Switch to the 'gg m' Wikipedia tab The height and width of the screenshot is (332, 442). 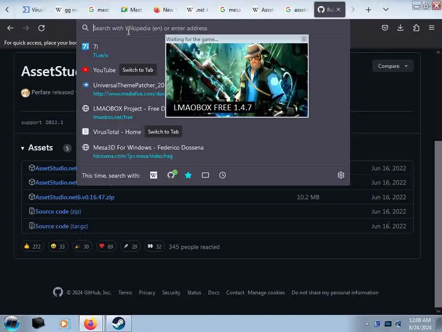point(66,10)
